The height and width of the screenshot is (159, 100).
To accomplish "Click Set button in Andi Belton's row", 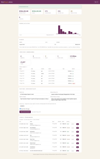I will (x=77, y=147).
